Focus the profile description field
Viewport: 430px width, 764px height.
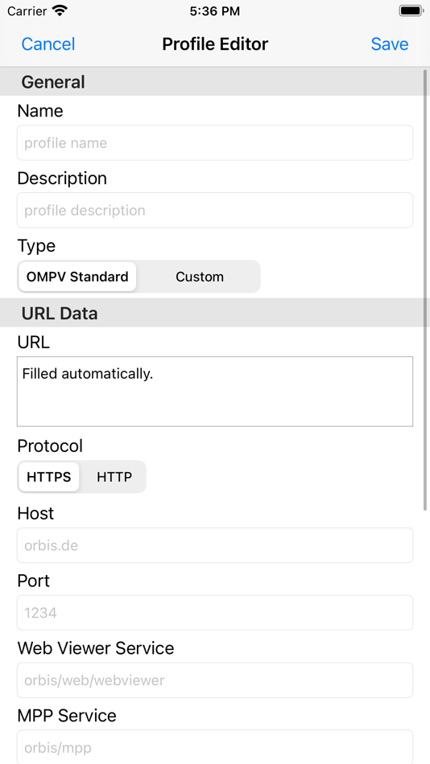(x=215, y=210)
